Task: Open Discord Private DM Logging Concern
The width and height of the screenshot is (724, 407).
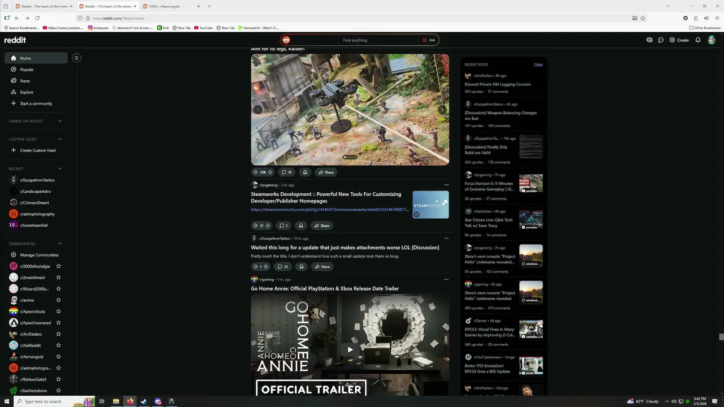Action: (x=498, y=84)
